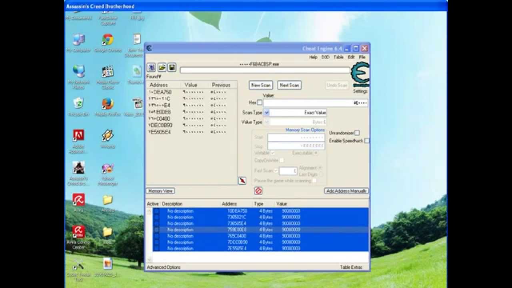Viewport: 512px width, 288px height.
Task: Select the Media Player Classic shortcut
Action: (x=108, y=77)
